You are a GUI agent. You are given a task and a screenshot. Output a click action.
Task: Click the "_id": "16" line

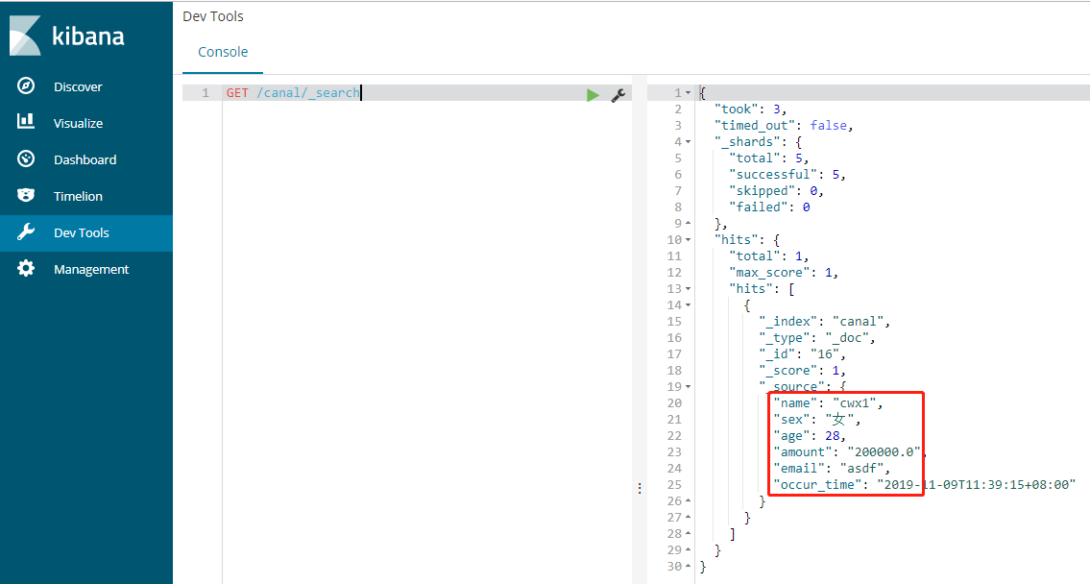click(802, 353)
